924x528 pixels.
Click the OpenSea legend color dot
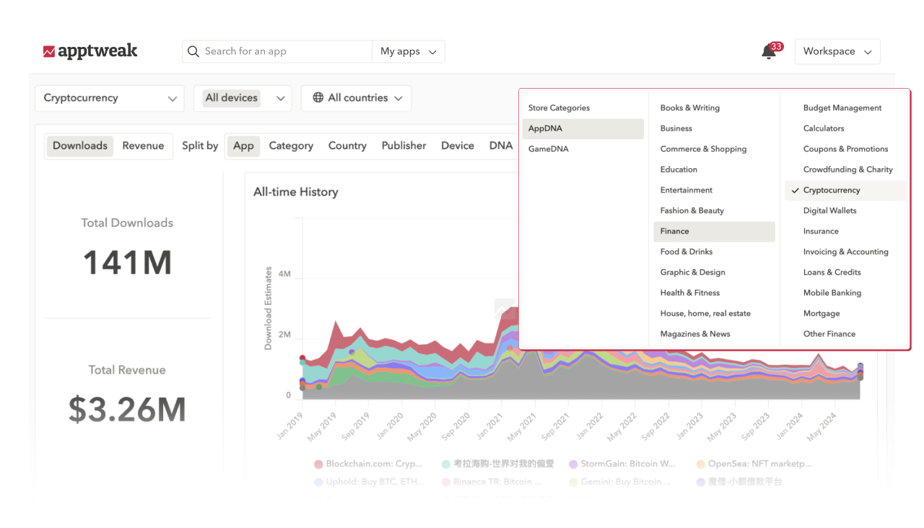[x=700, y=465]
